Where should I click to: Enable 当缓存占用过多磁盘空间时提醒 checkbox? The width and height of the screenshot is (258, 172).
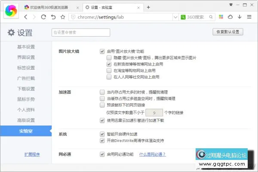102,98
